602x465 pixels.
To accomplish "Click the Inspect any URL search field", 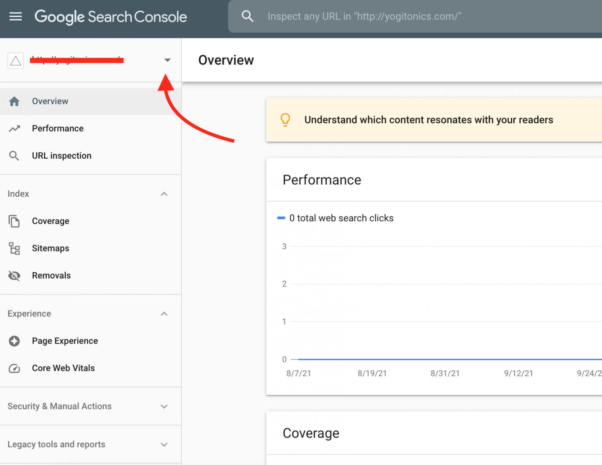I will [x=415, y=16].
